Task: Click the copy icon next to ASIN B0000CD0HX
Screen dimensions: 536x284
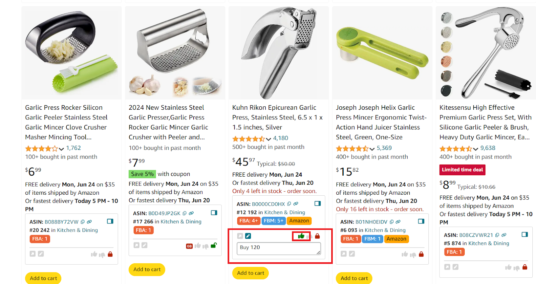Action: click(x=289, y=204)
